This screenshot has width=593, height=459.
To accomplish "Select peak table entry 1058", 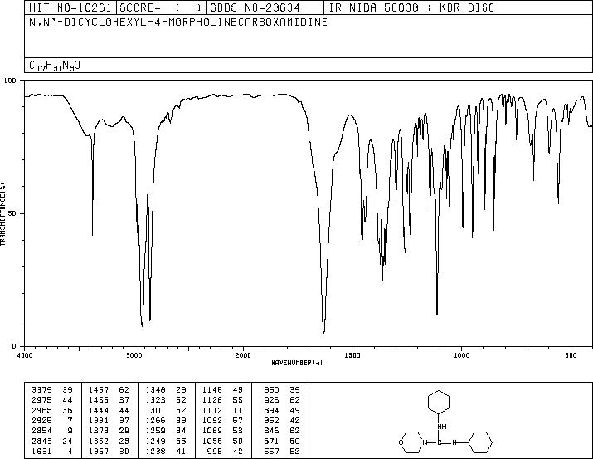I will 212,441.
